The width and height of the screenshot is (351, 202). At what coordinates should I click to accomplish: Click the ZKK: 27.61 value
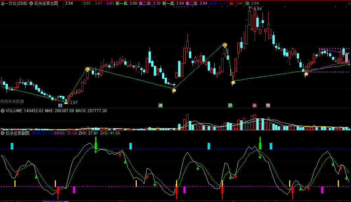pyautogui.click(x=88, y=133)
